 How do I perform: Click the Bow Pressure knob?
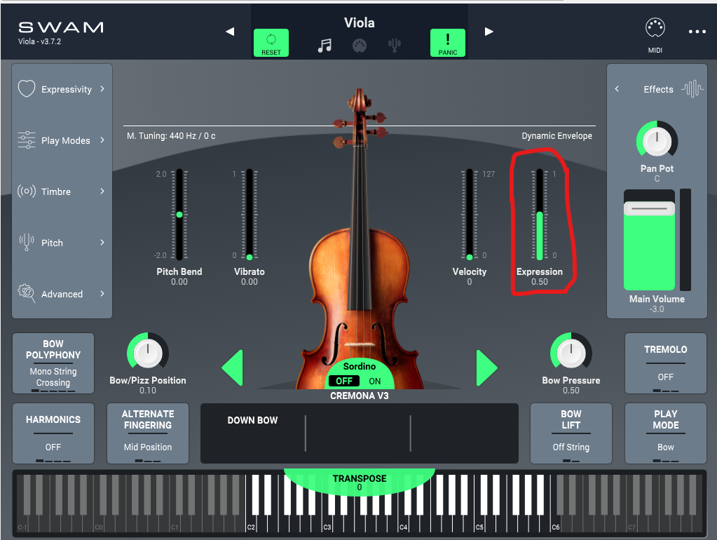[571, 353]
